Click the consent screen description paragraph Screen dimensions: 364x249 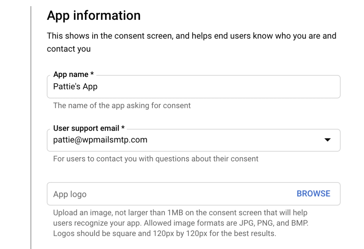pos(191,36)
